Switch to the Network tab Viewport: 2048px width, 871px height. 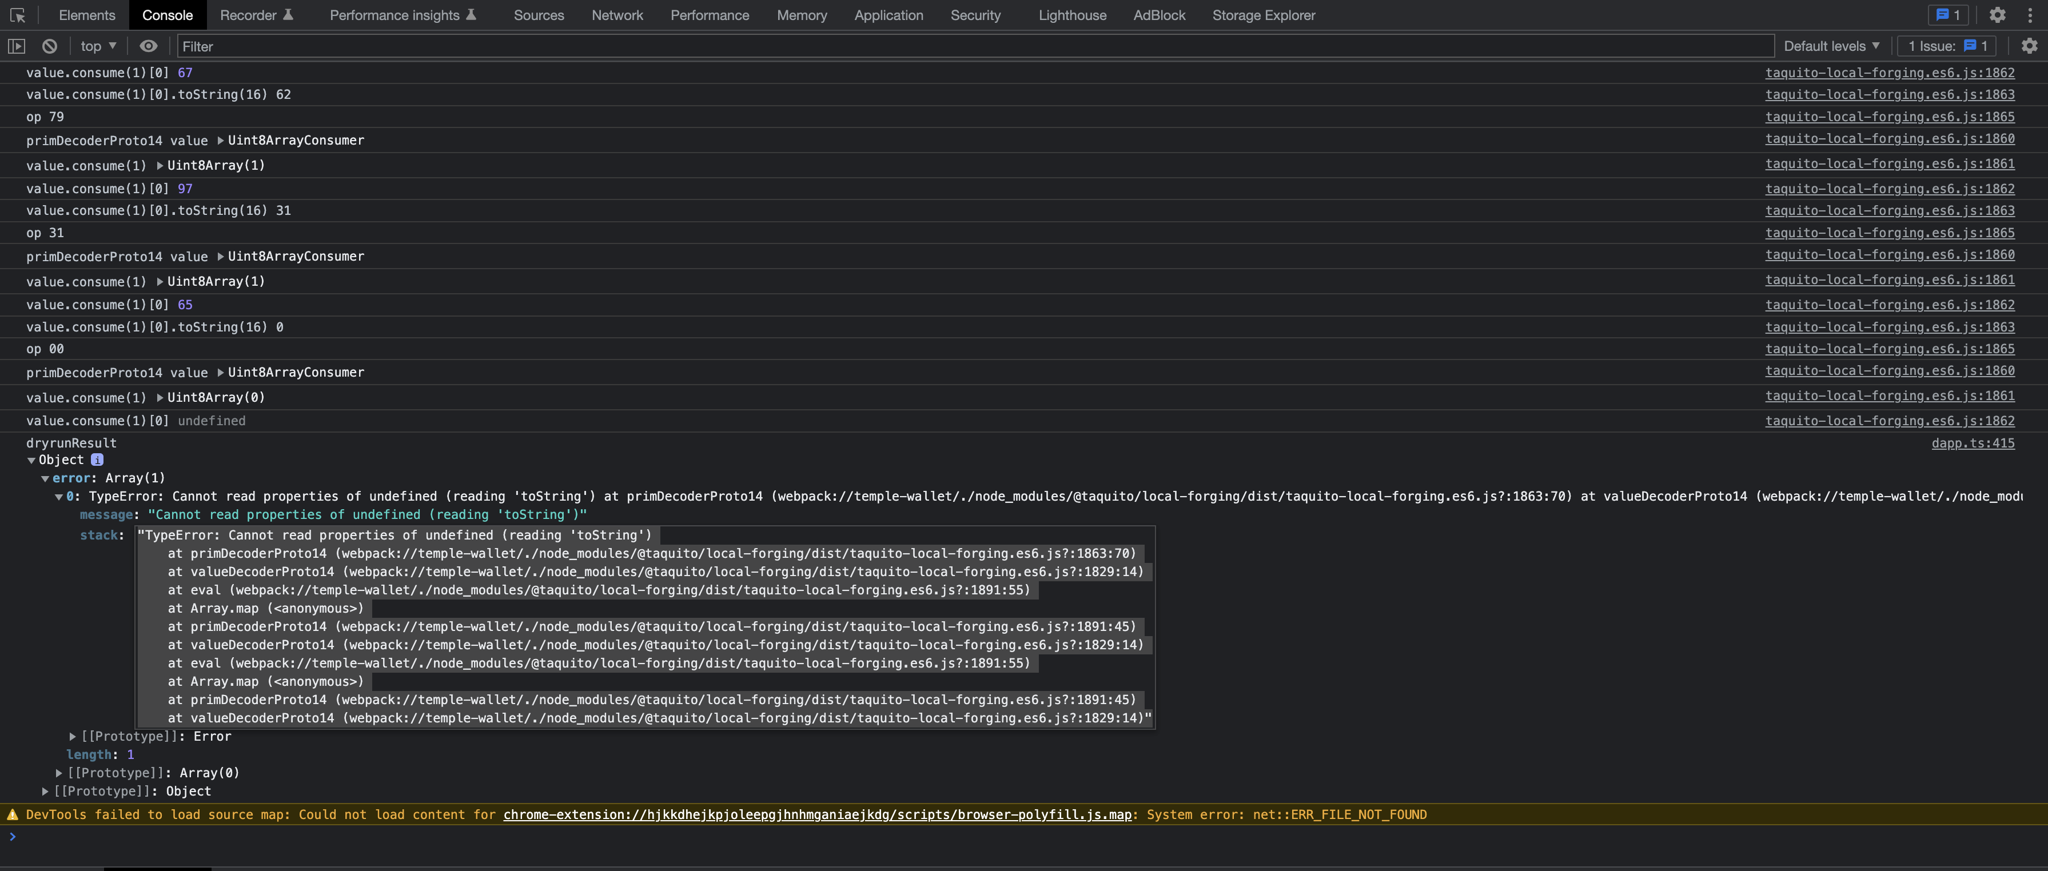point(617,15)
